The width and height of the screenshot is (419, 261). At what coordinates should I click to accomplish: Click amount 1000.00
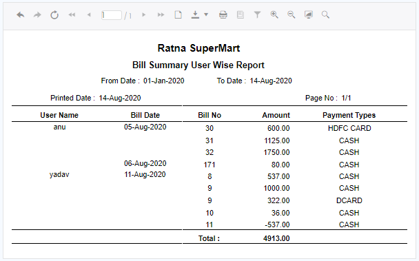276,188
